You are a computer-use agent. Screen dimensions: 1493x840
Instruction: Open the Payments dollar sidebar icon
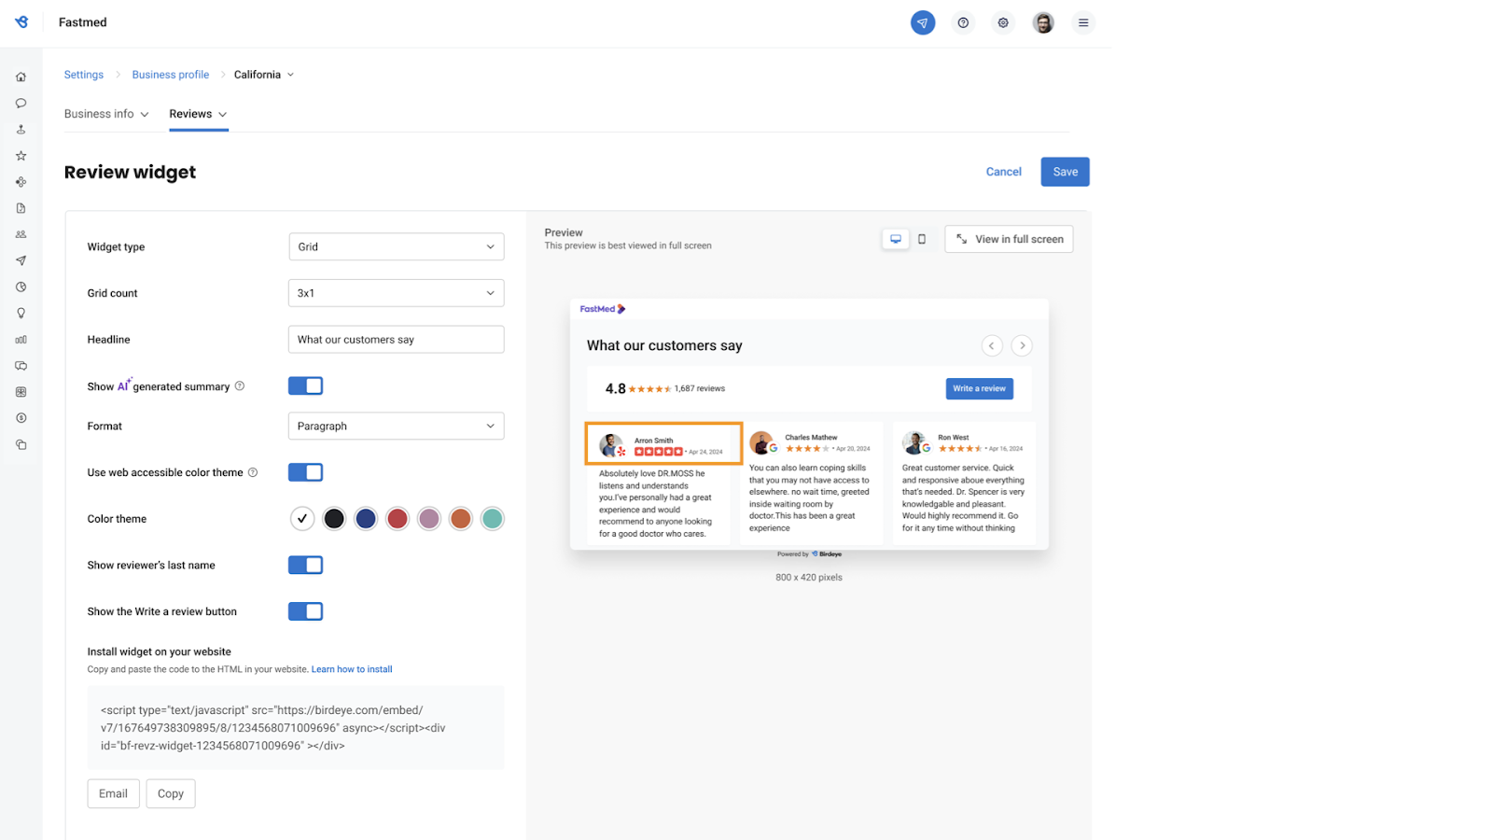coord(21,418)
